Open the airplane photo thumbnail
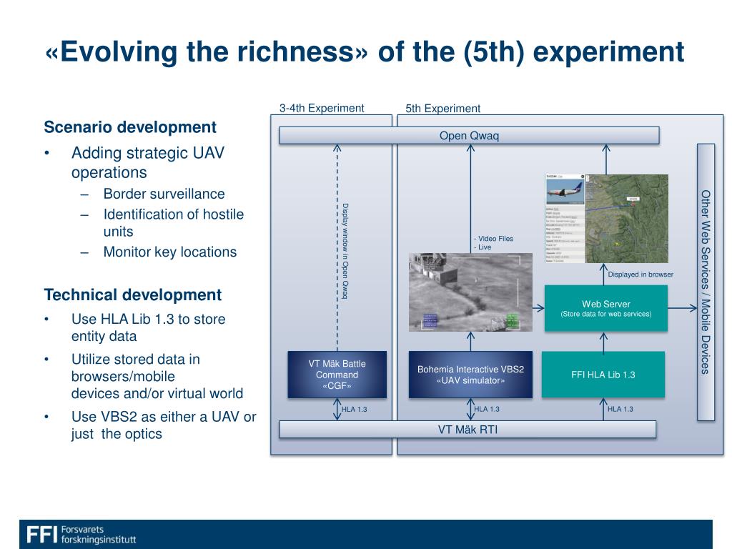This screenshot has width=732, height=549. pos(565,191)
